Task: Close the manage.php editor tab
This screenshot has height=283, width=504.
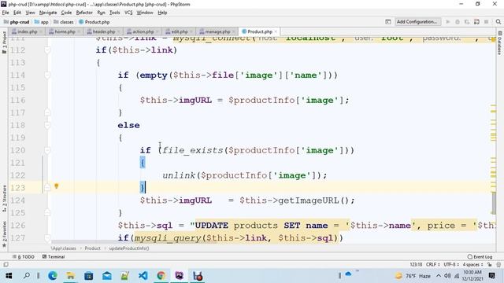Action: pos(233,31)
